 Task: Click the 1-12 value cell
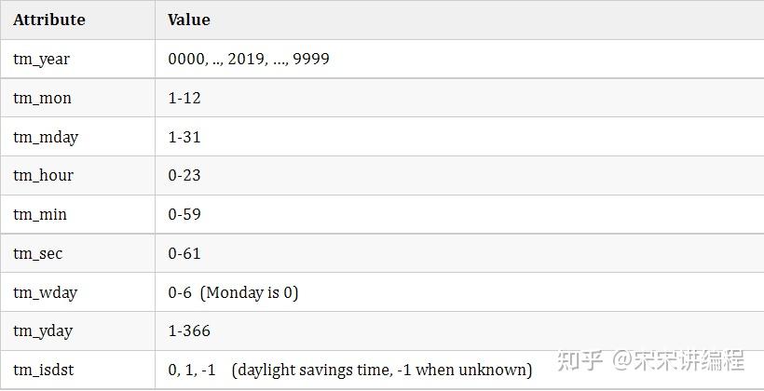point(184,98)
